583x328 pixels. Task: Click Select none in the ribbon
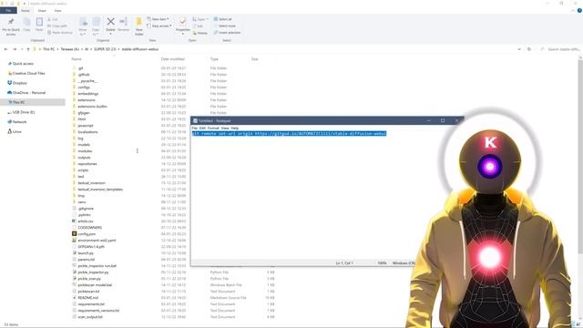[x=224, y=26]
